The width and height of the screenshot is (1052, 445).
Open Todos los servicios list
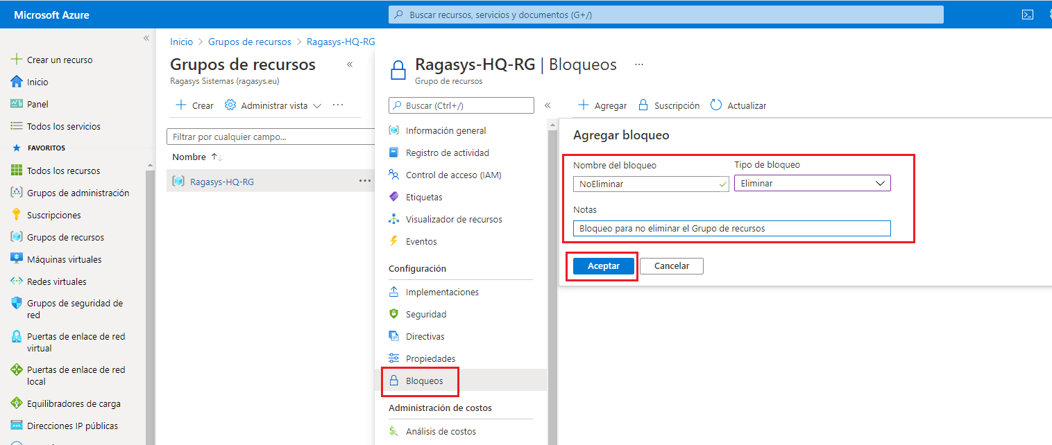[56, 126]
